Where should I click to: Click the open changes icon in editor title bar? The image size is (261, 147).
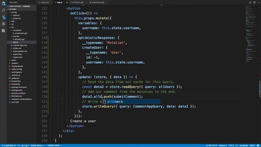coord(250,2)
